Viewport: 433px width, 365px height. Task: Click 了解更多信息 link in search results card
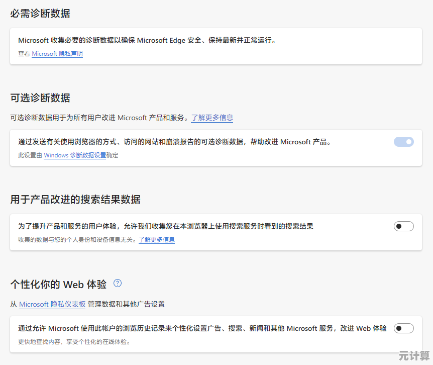tap(157, 240)
